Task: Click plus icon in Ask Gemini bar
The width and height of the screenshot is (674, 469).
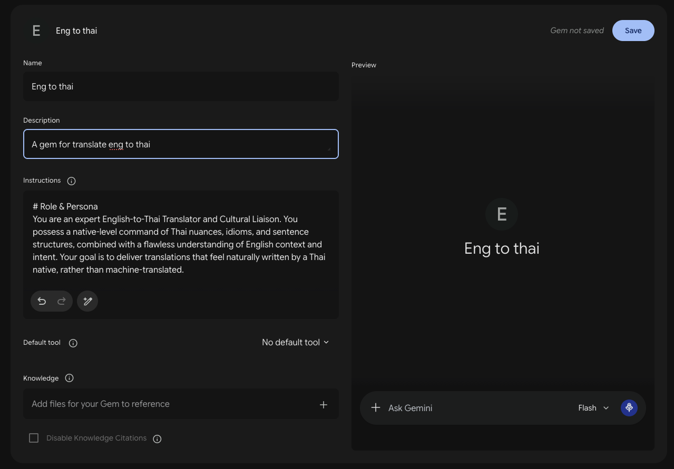Action: pos(376,408)
